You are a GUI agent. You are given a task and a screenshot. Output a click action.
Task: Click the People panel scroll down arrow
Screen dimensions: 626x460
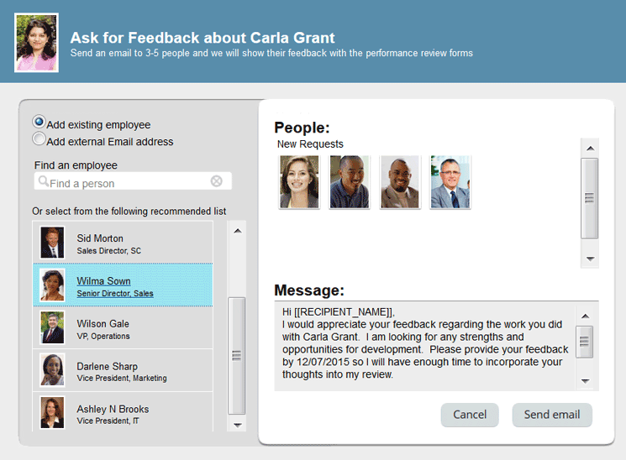(590, 259)
